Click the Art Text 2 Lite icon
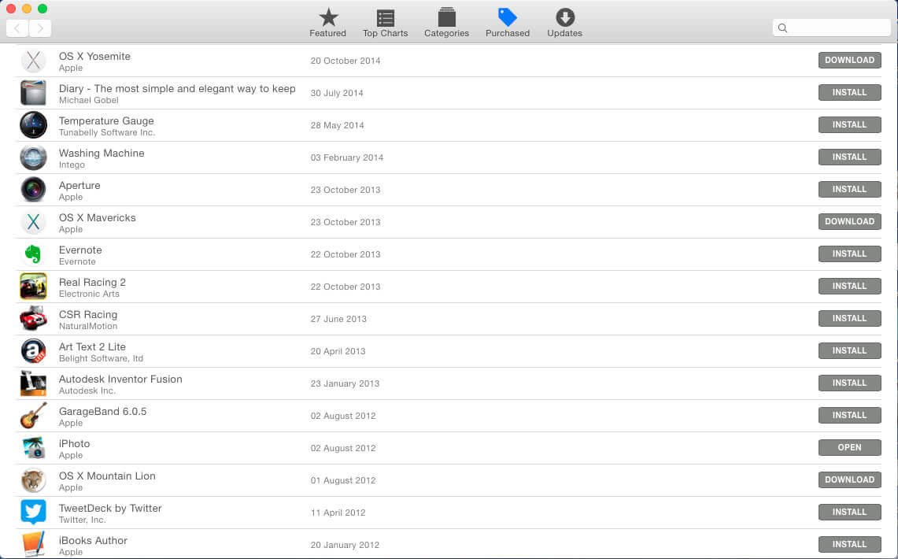Screen dimensions: 898x559 [33, 351]
